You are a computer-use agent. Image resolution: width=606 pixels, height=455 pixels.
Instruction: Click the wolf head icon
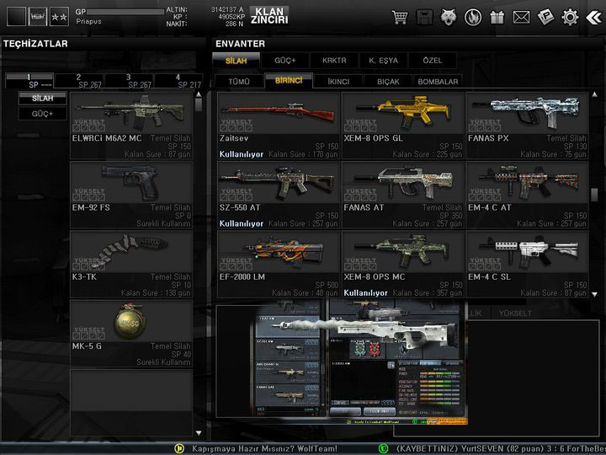pyautogui.click(x=449, y=17)
